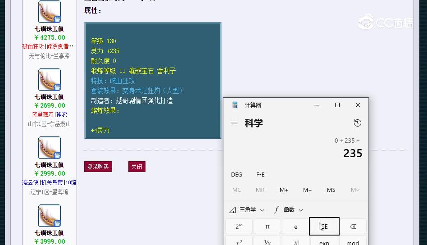Click the mod key
The width and height of the screenshot is (427, 245).
353,241
